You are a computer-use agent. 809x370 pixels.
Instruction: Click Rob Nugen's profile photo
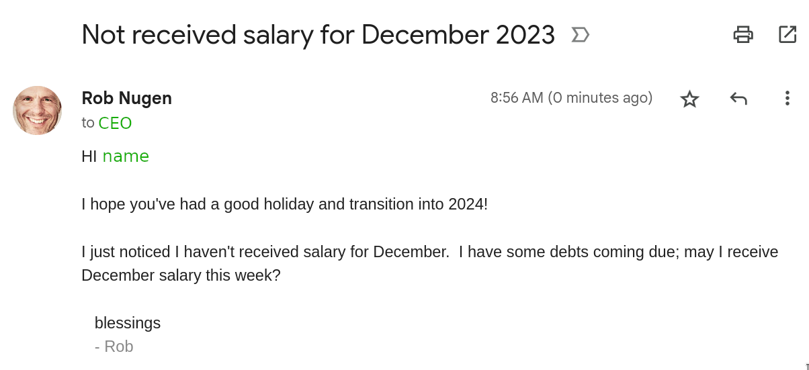38,110
